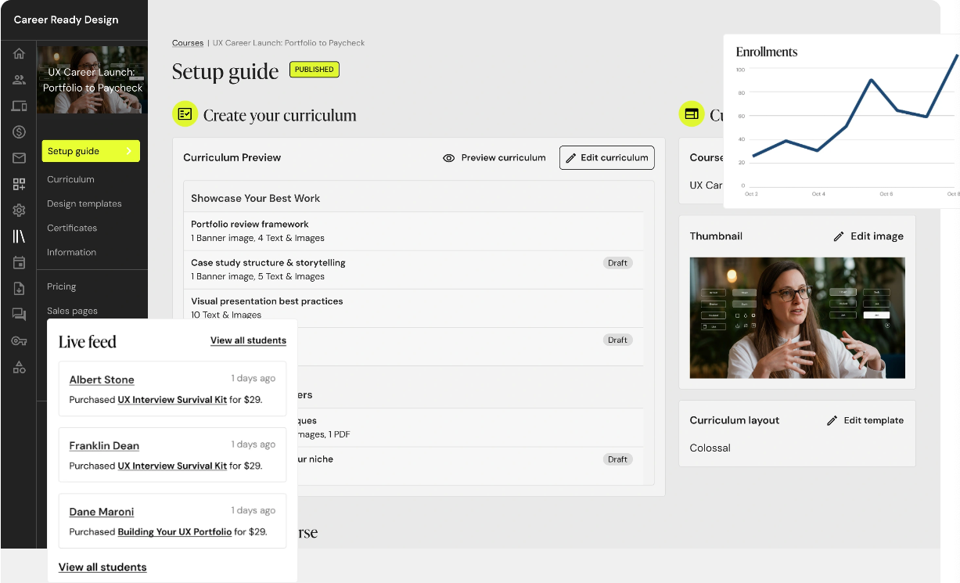Click the Courses breadcrumb link
This screenshot has width=960, height=583.
(188, 43)
